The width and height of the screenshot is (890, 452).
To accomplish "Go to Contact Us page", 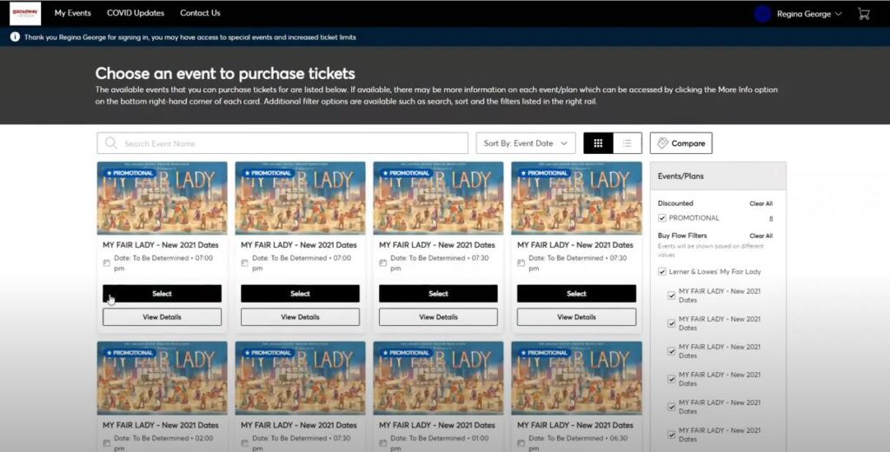I will point(200,12).
